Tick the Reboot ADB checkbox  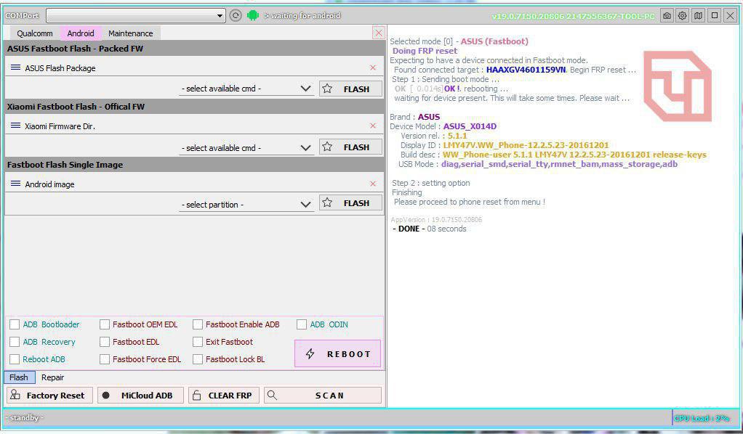click(x=15, y=359)
